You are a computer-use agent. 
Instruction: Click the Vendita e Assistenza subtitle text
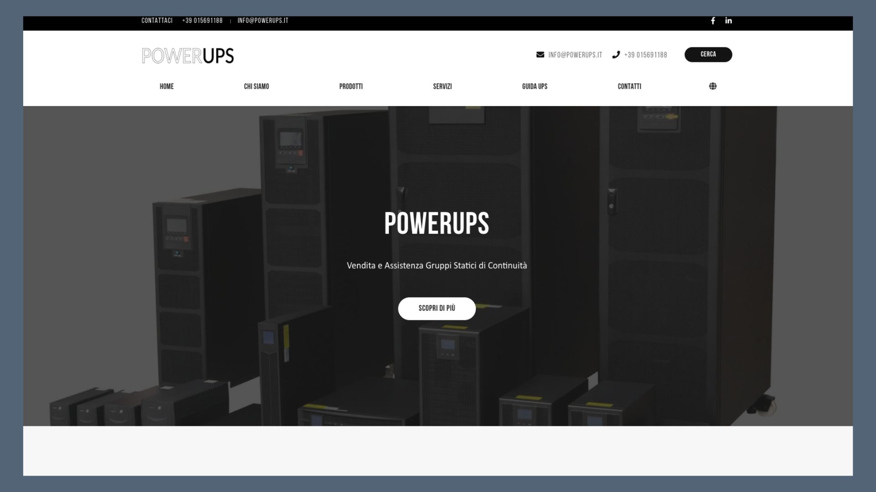click(x=437, y=265)
